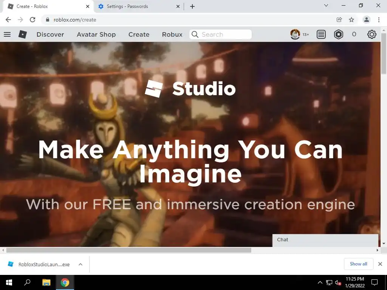Open the avatar profile headshot
Image resolution: width=387 pixels, height=290 pixels.
point(295,34)
